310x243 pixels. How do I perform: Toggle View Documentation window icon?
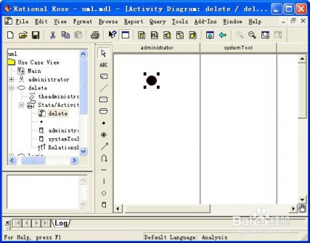(x=126, y=35)
